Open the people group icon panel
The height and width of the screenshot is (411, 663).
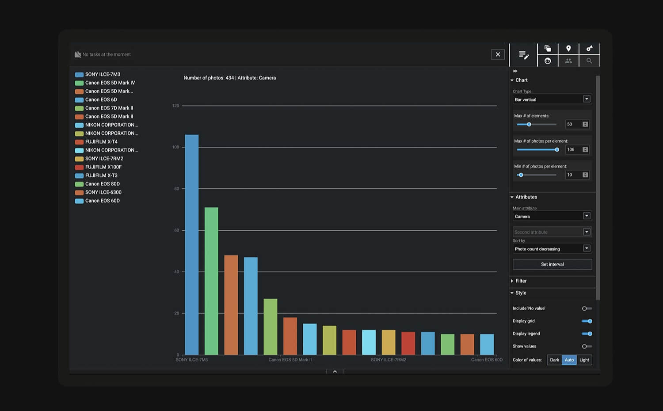point(568,61)
